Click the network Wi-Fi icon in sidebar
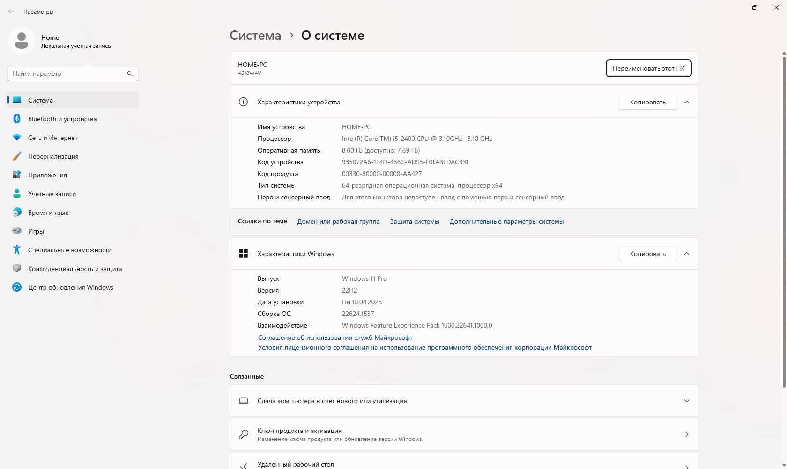The width and height of the screenshot is (787, 469). (x=17, y=138)
